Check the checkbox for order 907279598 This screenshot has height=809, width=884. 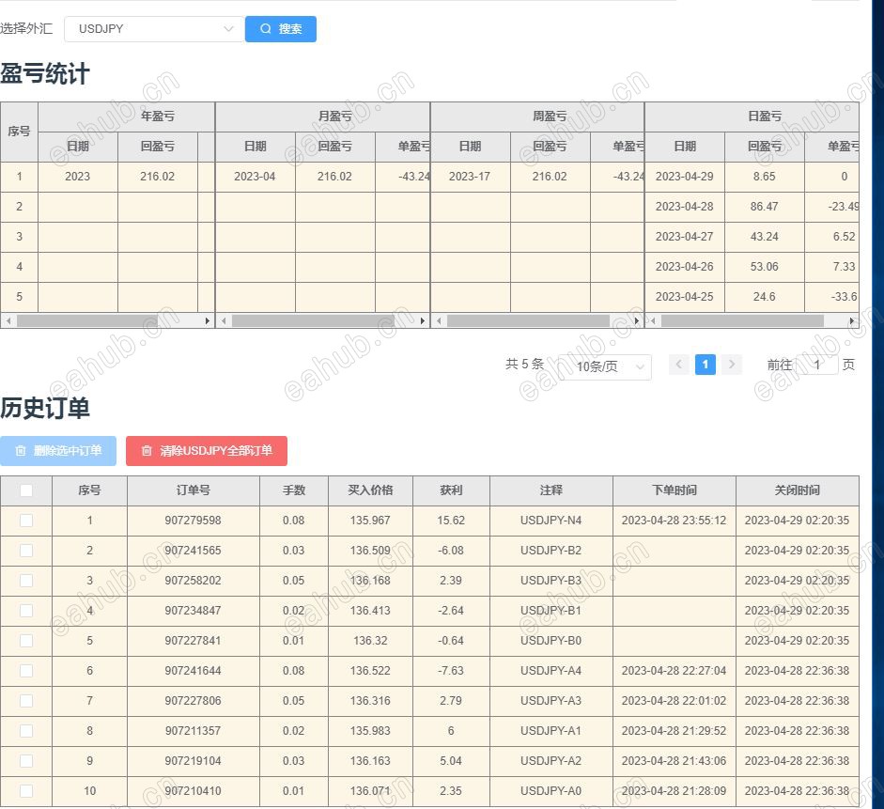point(25,521)
